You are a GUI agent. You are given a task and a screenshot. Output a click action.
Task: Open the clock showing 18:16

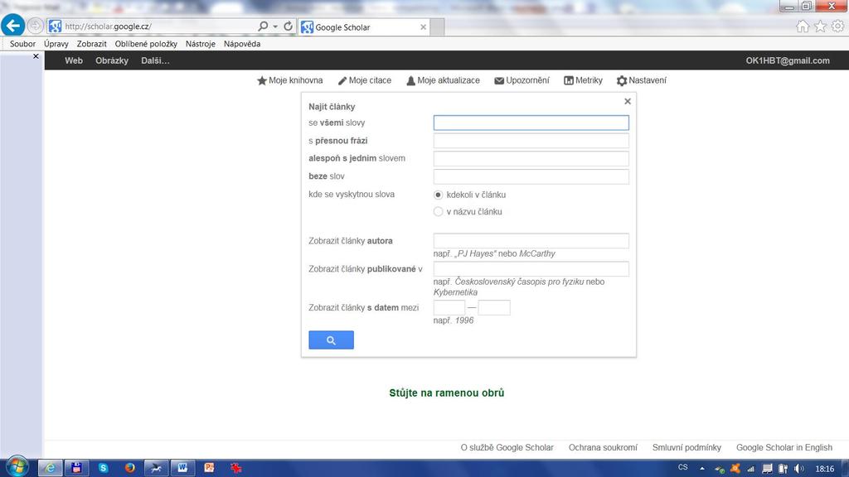[x=825, y=469]
